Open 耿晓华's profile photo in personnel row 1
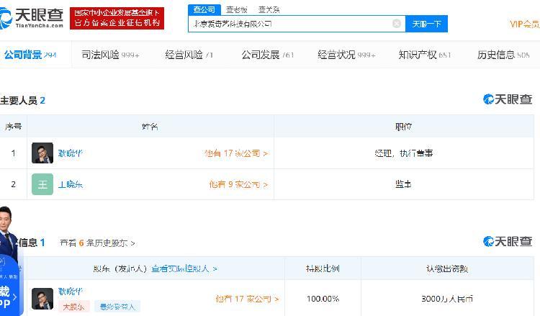 [42, 153]
